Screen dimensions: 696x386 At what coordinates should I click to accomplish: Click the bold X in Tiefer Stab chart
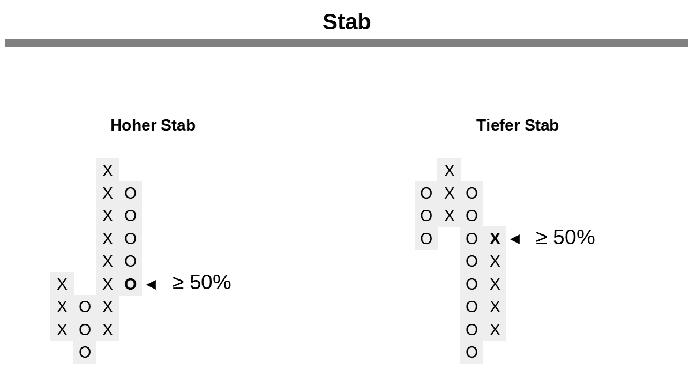pyautogui.click(x=495, y=239)
